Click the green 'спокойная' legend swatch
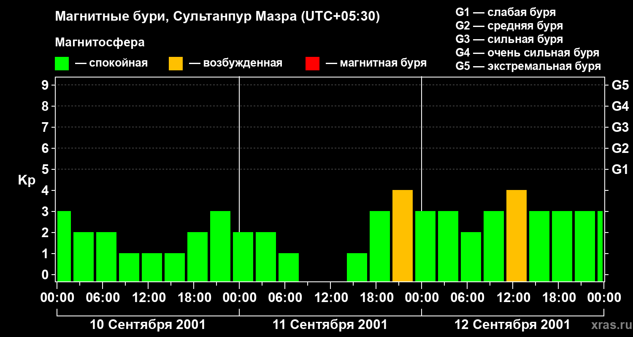 62,64
